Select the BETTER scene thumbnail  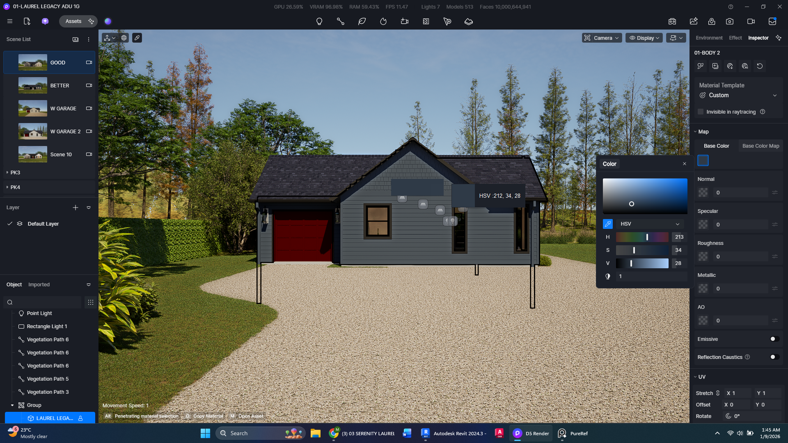coord(33,86)
